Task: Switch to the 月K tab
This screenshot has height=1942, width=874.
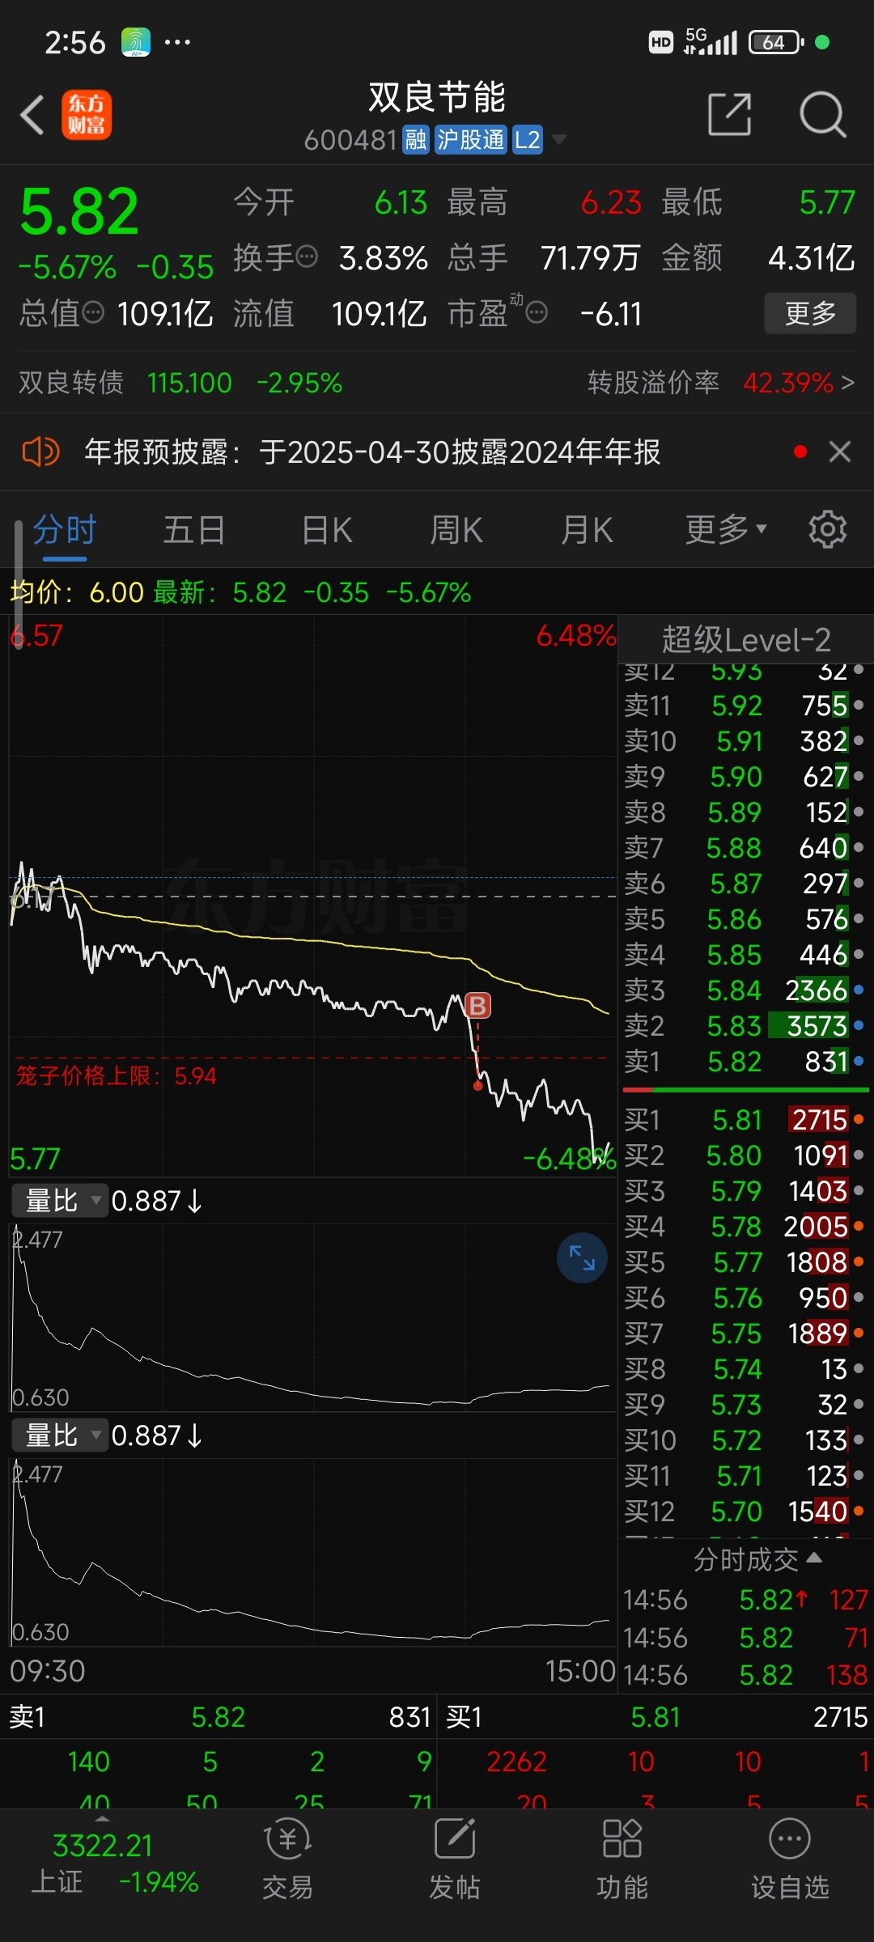Action: pyautogui.click(x=588, y=531)
